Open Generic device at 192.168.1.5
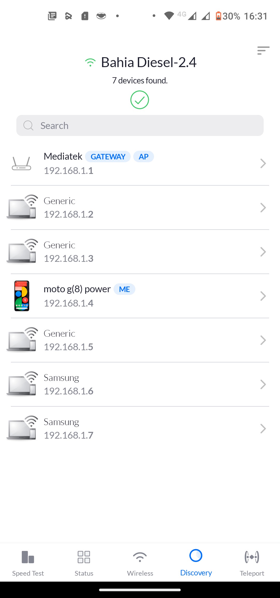This screenshot has height=598, width=280. click(140, 340)
